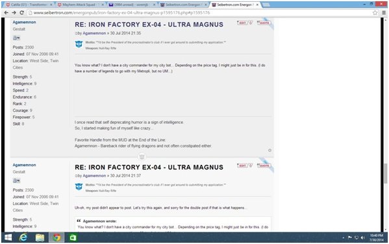Screen dimensions: 389x244
Task: Bookmark this page with the star icon
Action: coord(375,12)
